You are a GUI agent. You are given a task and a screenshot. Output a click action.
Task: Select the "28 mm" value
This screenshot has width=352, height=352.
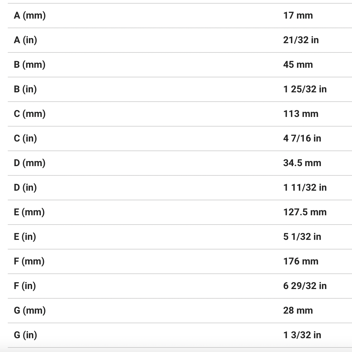pyautogui.click(x=298, y=310)
